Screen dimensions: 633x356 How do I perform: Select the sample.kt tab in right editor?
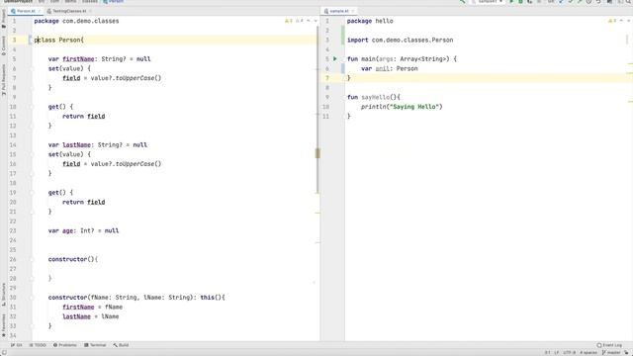338,11
